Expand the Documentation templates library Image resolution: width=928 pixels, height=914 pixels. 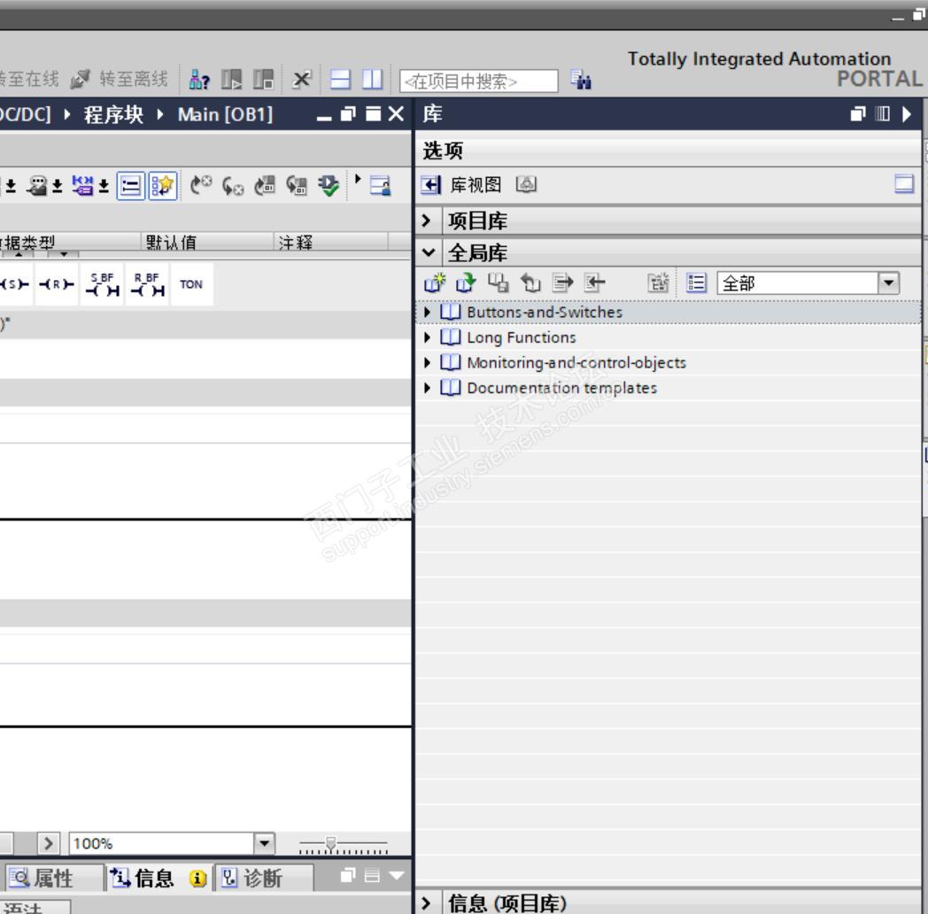tap(428, 388)
